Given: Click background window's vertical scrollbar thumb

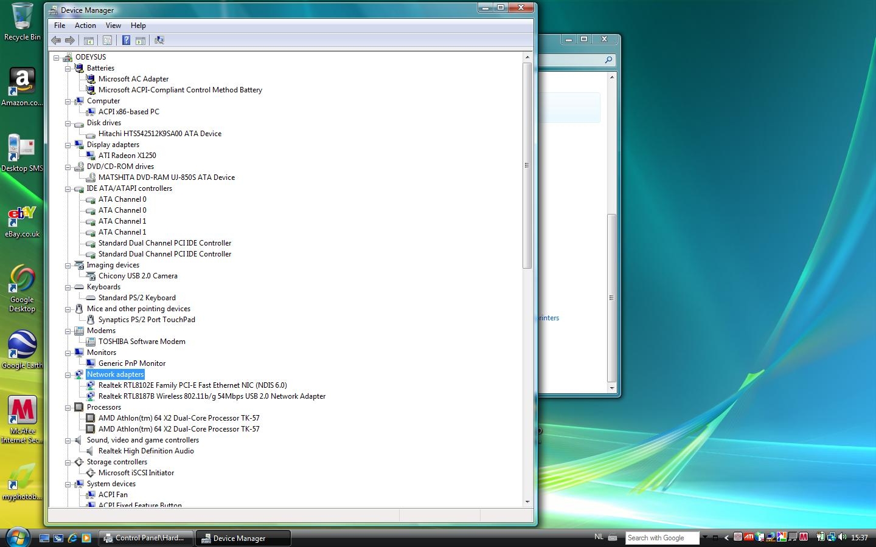Looking at the screenshot, I should pos(611,298).
